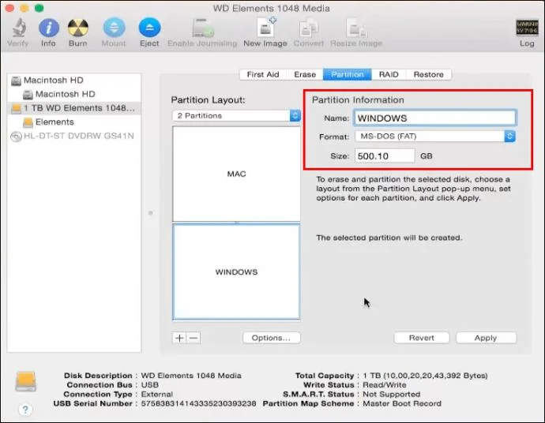Click the partition Size field
This screenshot has height=423, width=545.
coord(385,156)
